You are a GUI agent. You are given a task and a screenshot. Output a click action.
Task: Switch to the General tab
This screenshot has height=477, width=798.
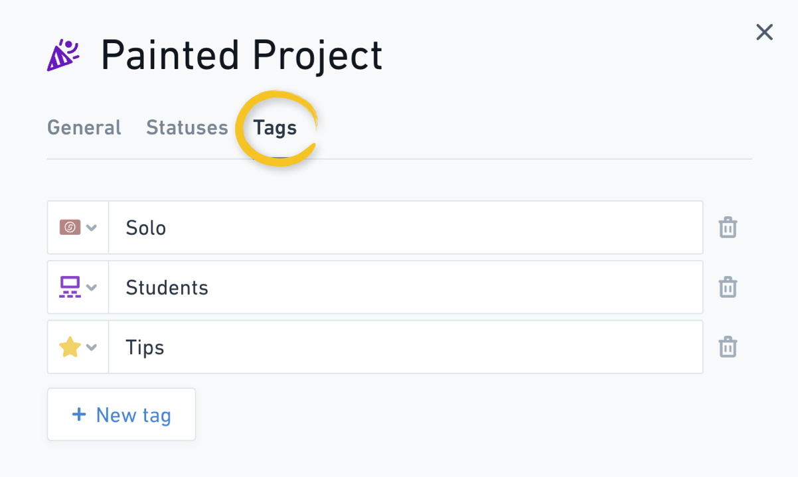pyautogui.click(x=84, y=127)
